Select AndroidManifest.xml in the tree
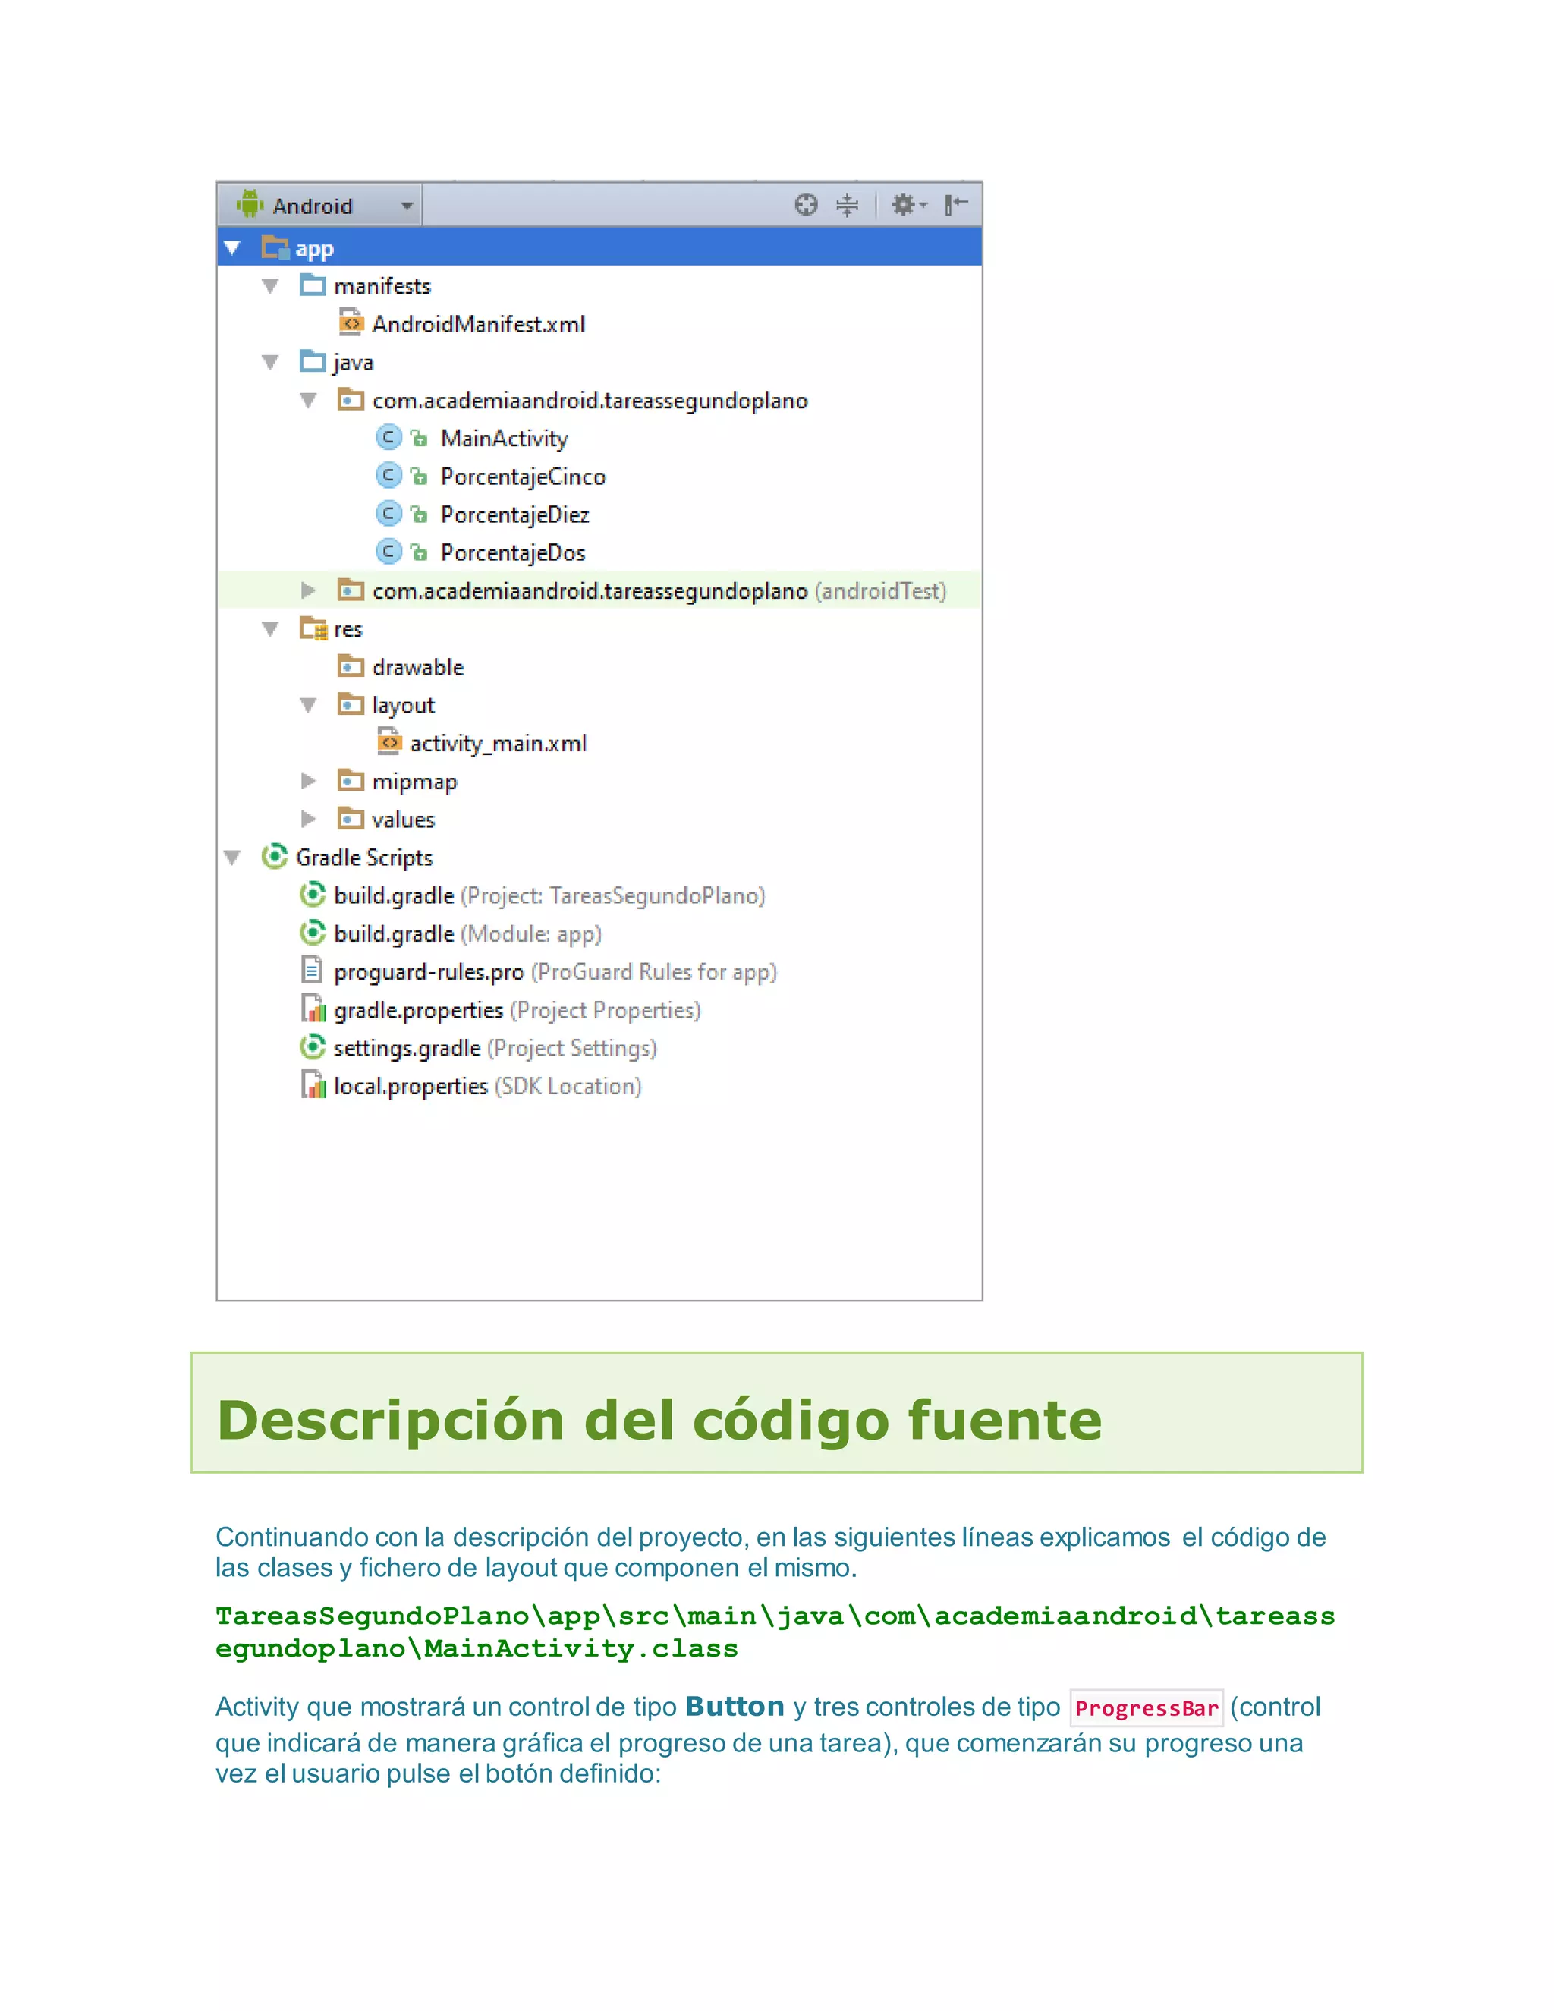This screenshot has width=1554, height=2011. 478,324
